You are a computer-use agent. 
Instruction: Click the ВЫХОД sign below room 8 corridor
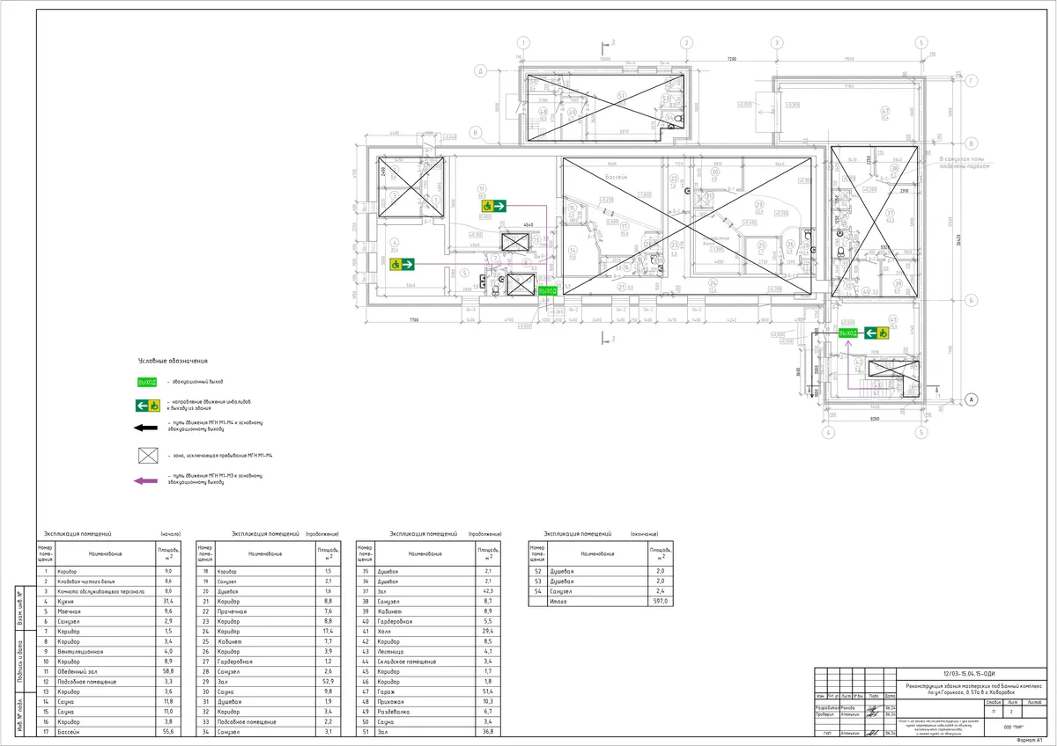tap(548, 291)
